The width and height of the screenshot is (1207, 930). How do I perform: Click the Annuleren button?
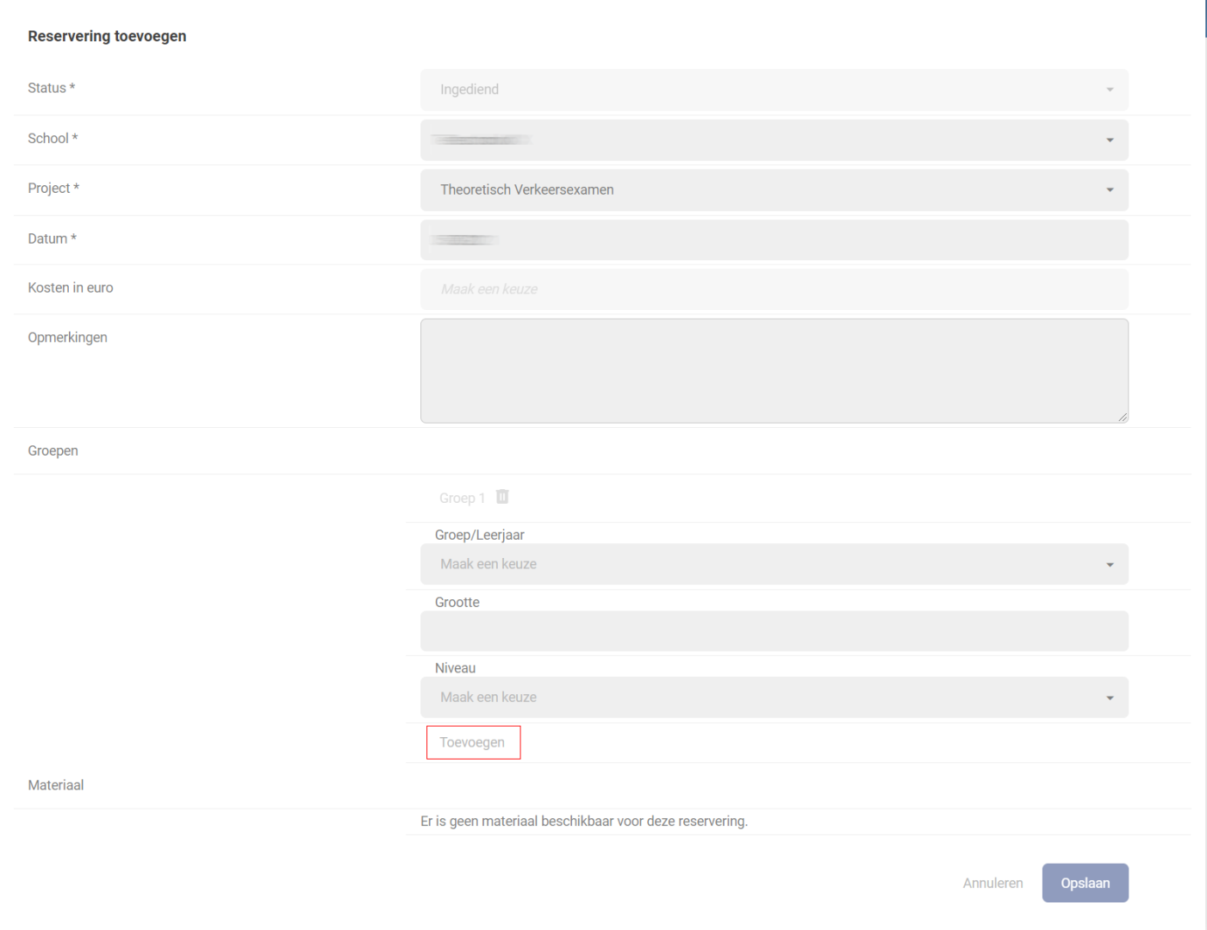(x=993, y=883)
